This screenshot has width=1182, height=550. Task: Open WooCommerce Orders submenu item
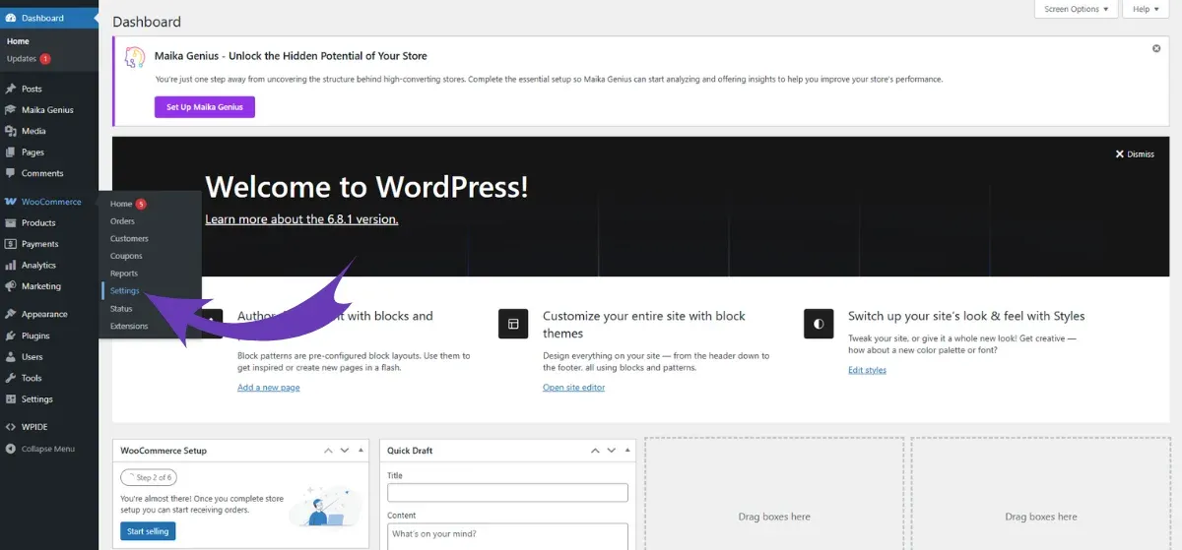(x=122, y=221)
